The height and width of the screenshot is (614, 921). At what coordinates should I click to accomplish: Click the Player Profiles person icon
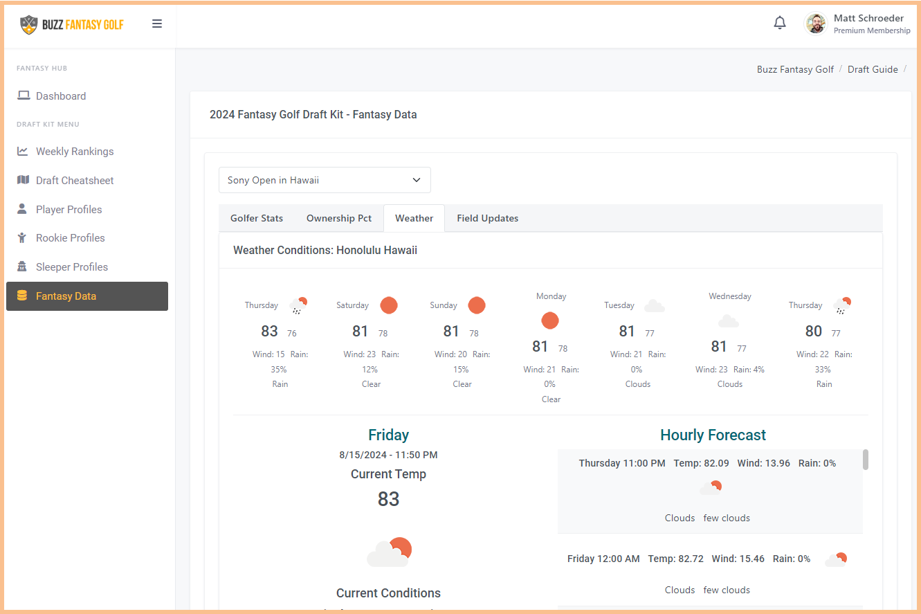pyautogui.click(x=22, y=208)
